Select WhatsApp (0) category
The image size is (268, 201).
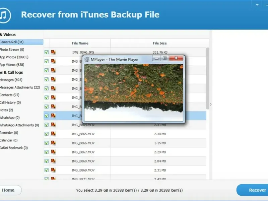point(10,118)
